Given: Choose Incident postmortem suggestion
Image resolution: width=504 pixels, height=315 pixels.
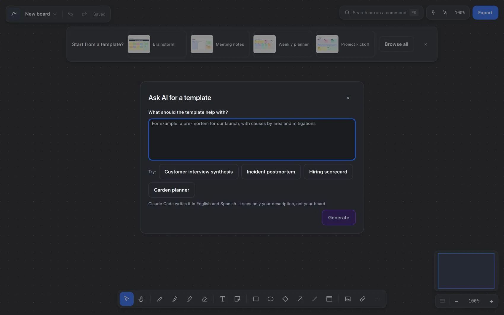Looking at the screenshot, I should tap(271, 172).
